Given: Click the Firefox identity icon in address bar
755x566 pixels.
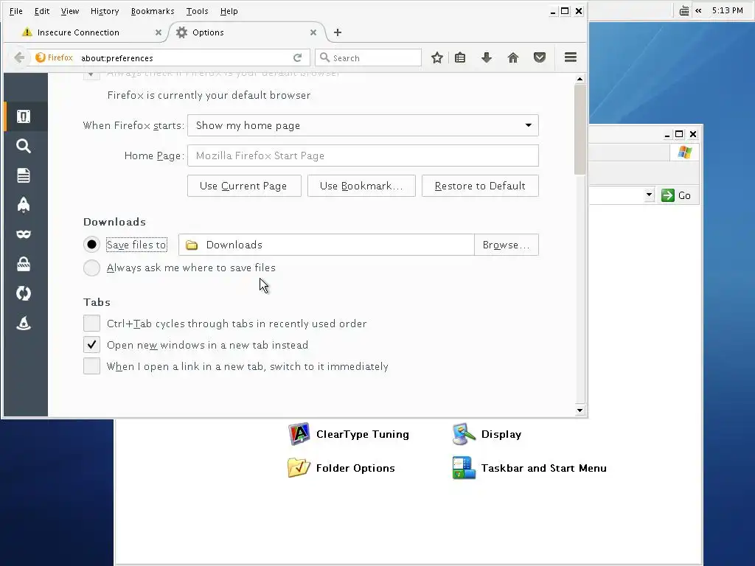Looking at the screenshot, I should tap(41, 57).
